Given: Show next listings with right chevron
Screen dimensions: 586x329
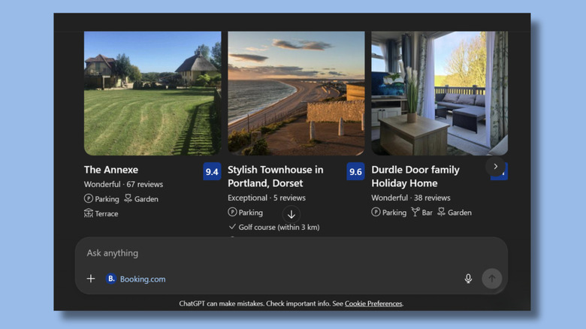Looking at the screenshot, I should [496, 167].
